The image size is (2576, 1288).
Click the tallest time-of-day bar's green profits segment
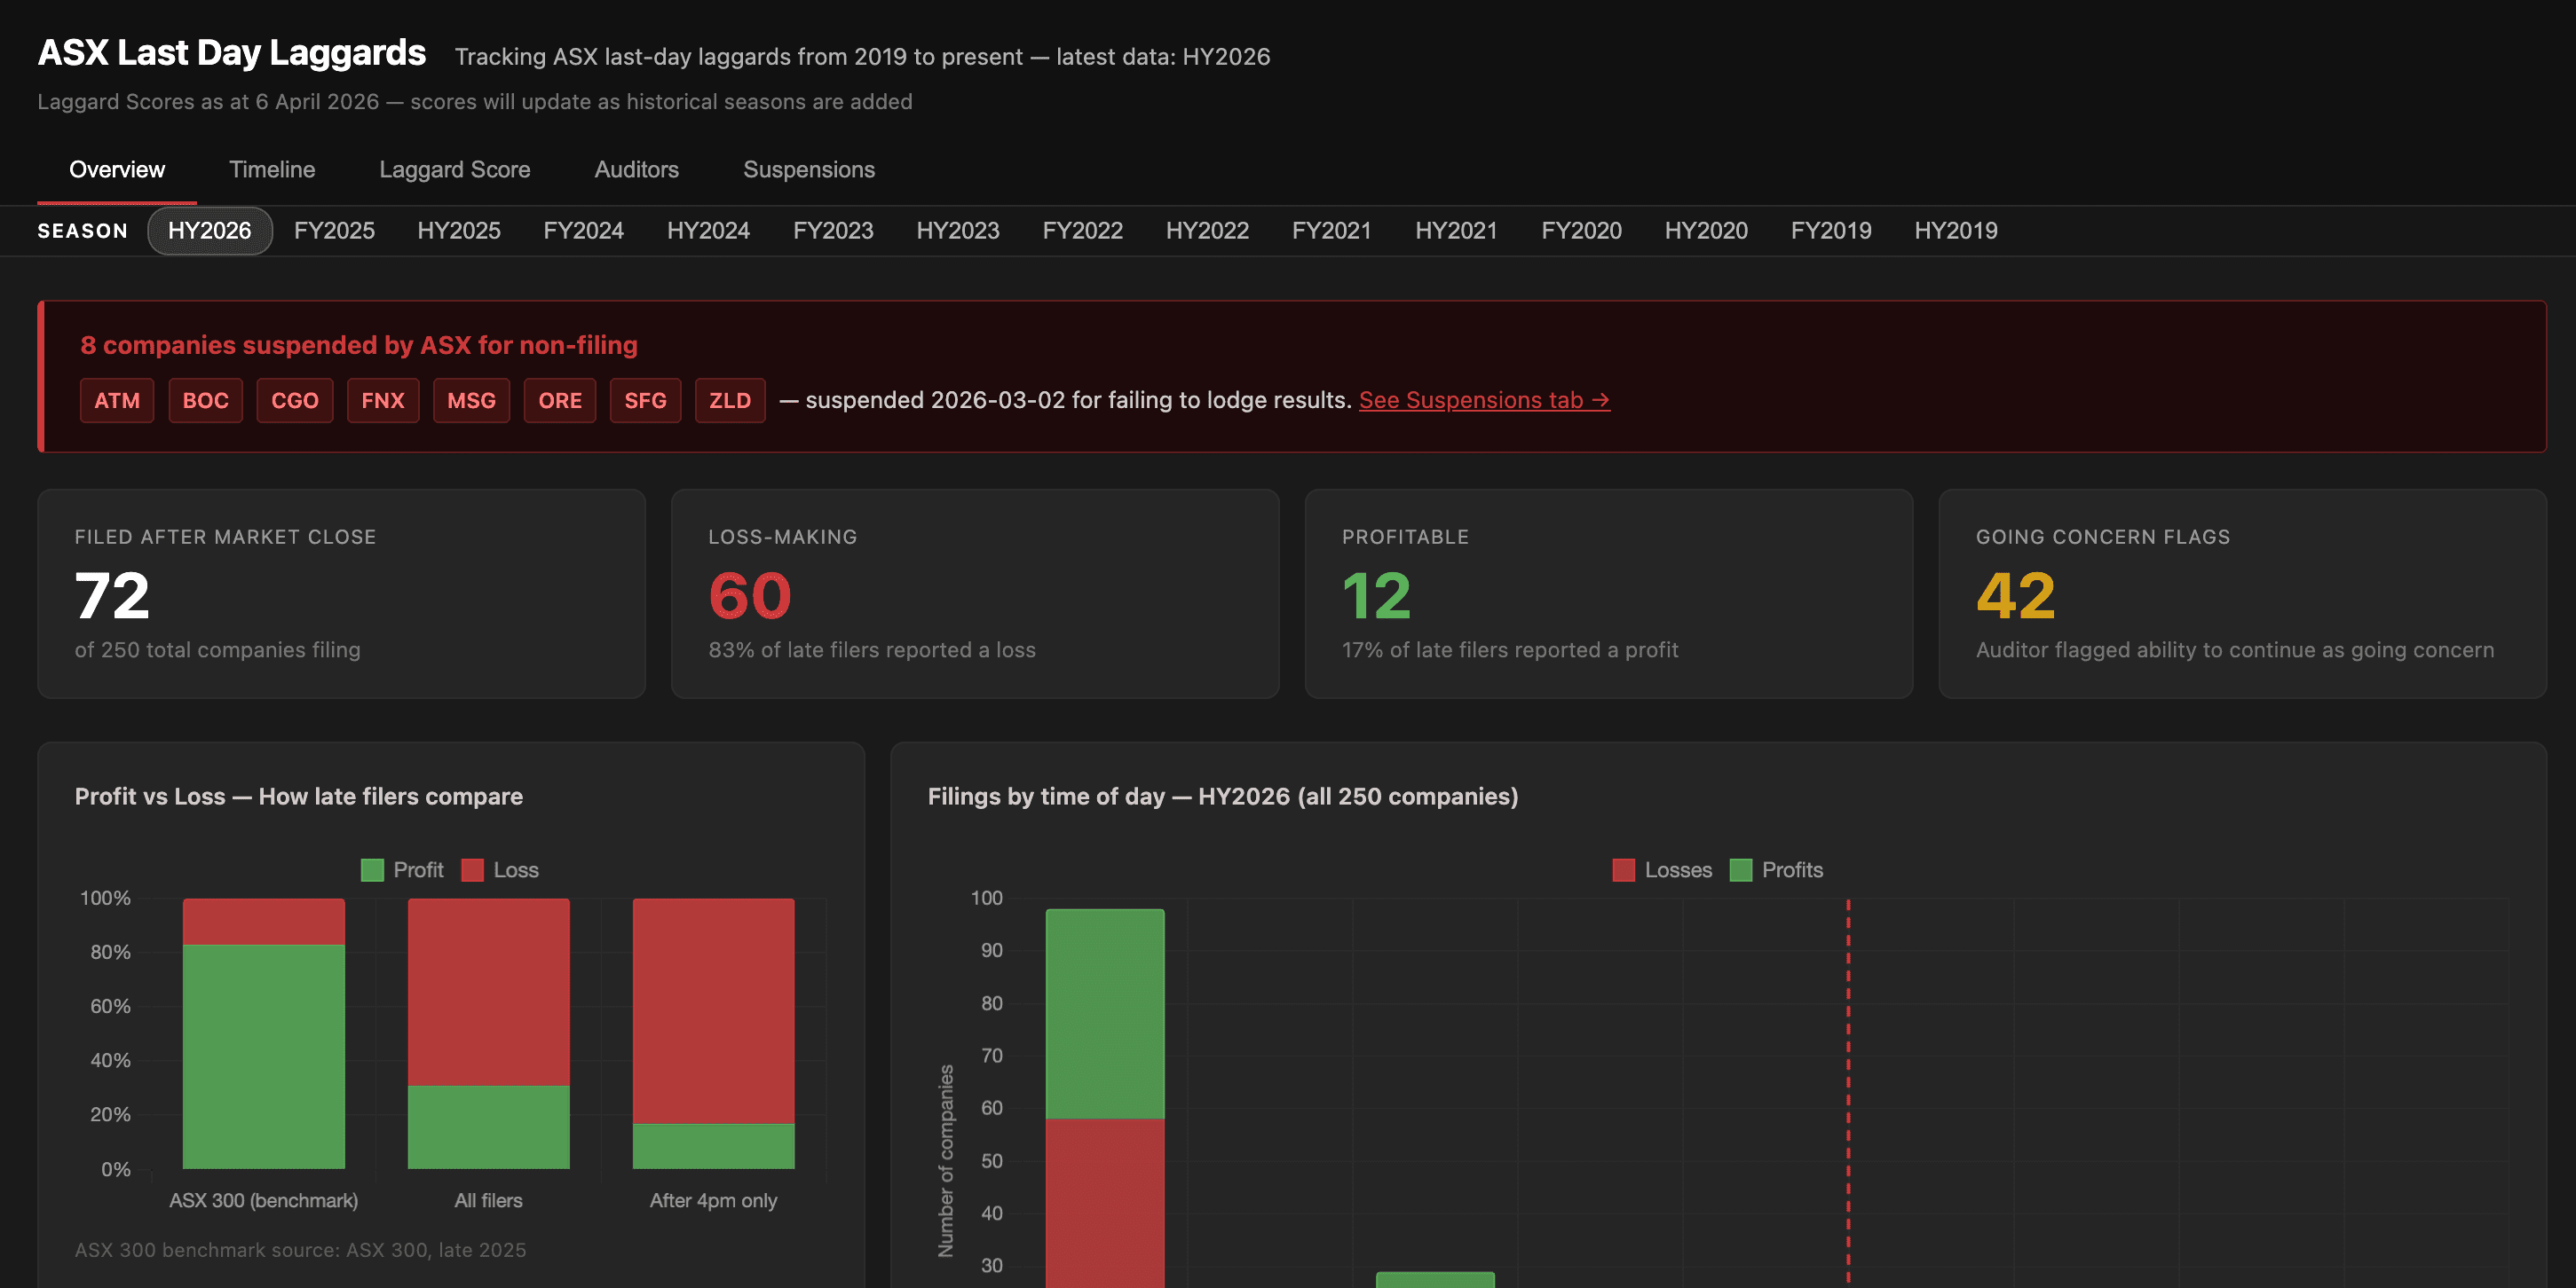point(1105,1013)
